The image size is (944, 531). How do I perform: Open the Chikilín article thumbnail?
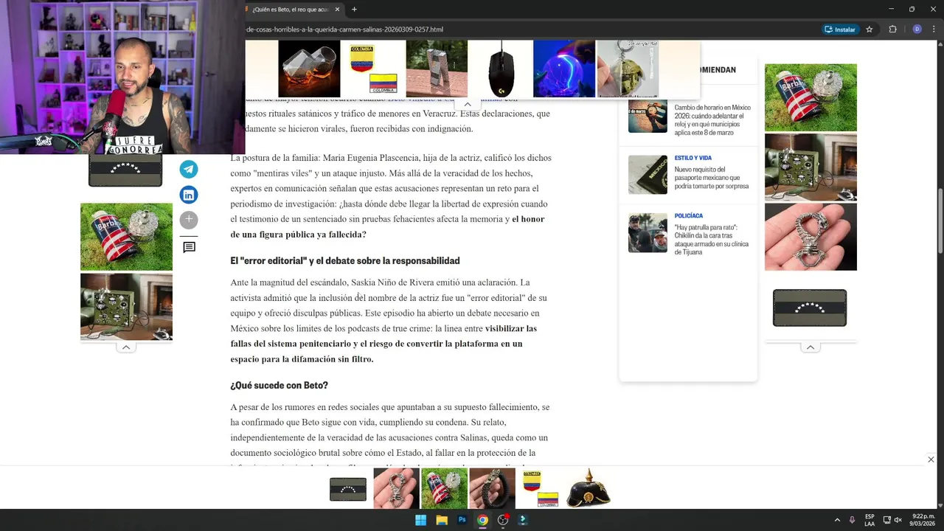648,232
